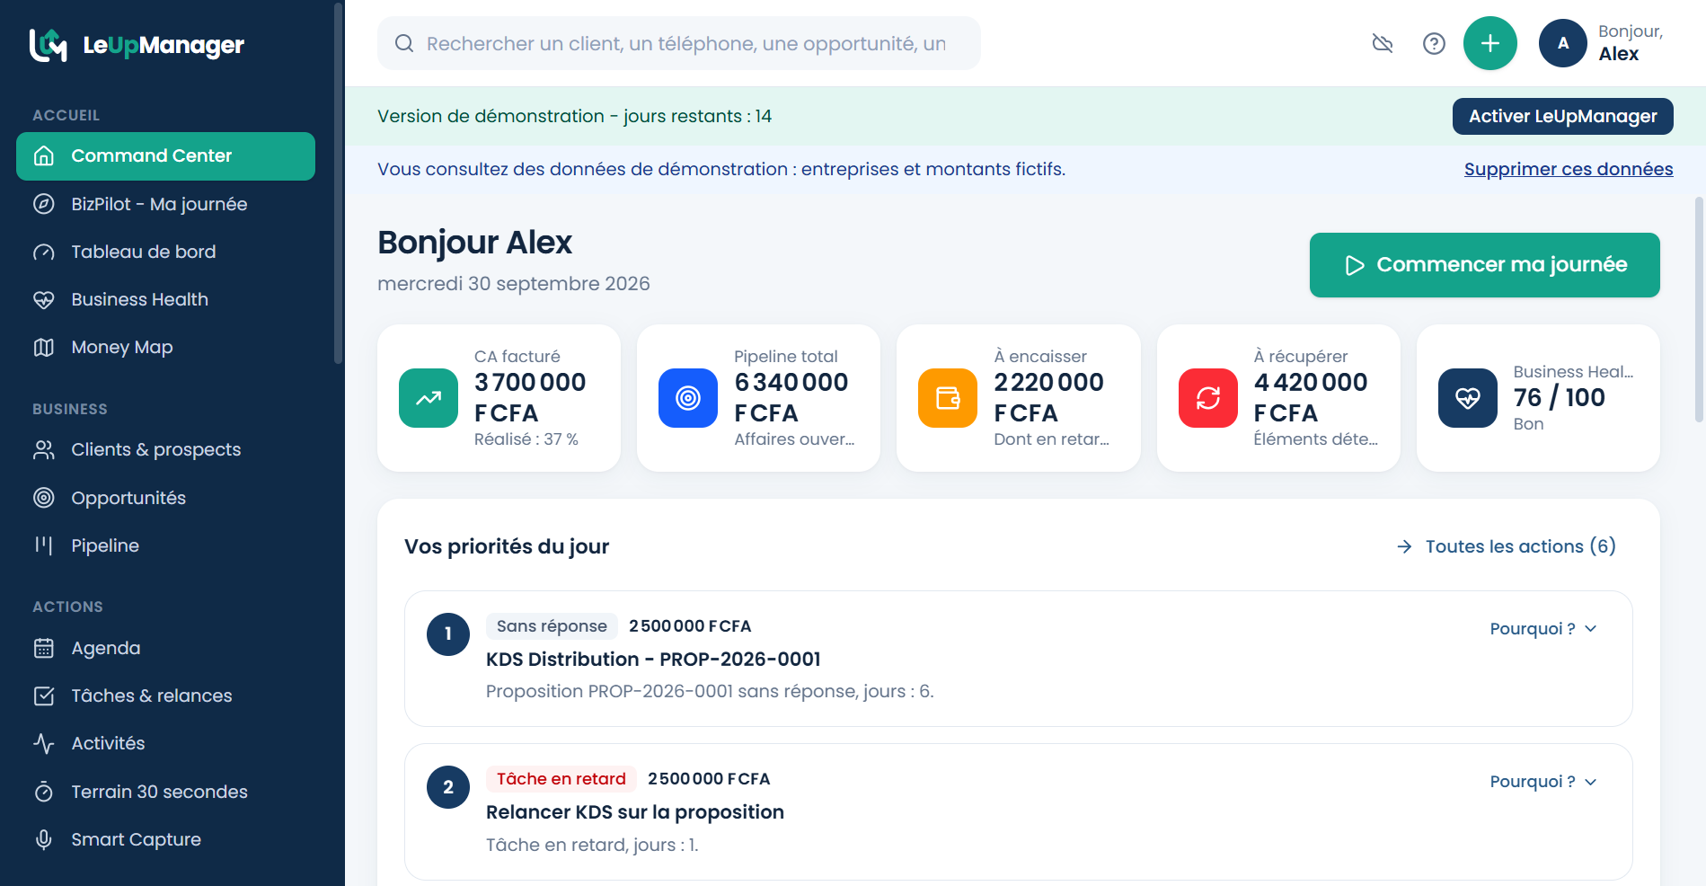Open the help question mark icon
Viewport: 1706px width, 886px height.
(1434, 43)
